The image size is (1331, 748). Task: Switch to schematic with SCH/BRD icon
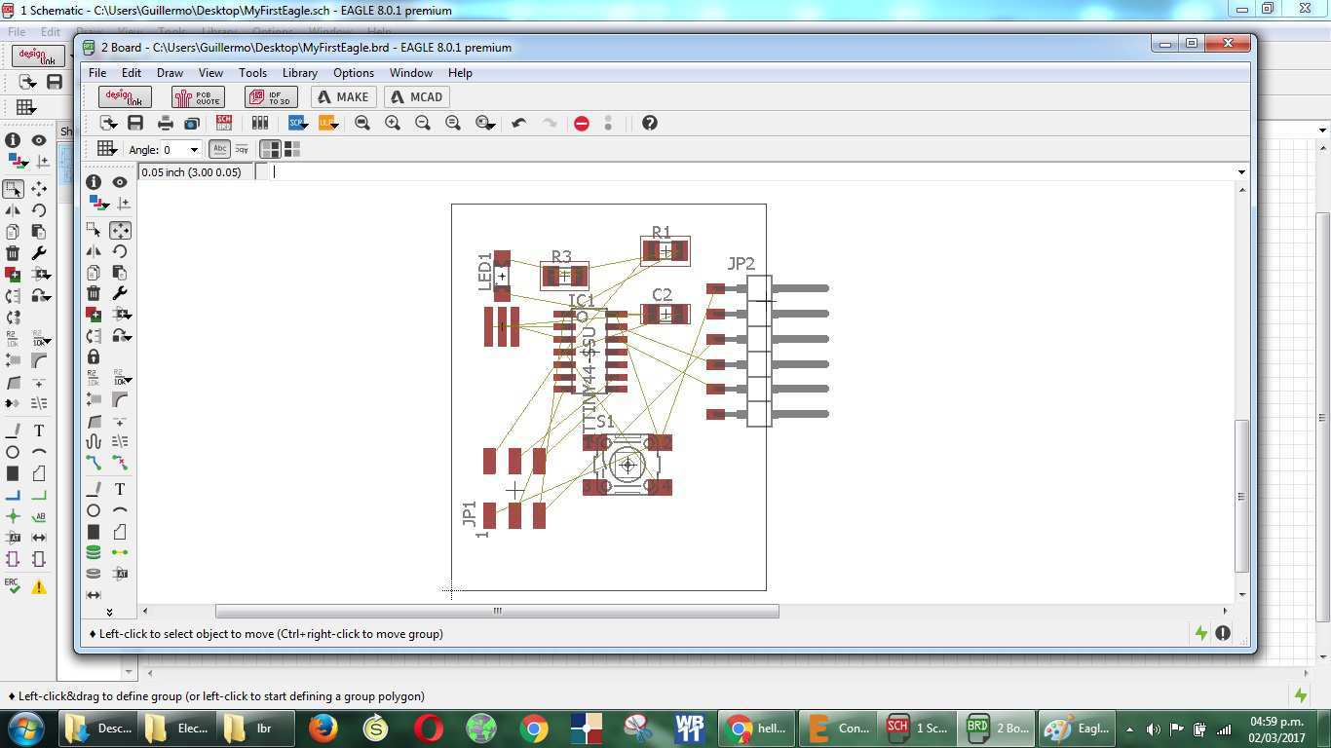pos(224,123)
